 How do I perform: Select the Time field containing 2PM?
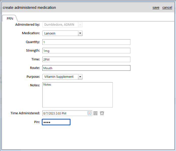(x=86, y=59)
